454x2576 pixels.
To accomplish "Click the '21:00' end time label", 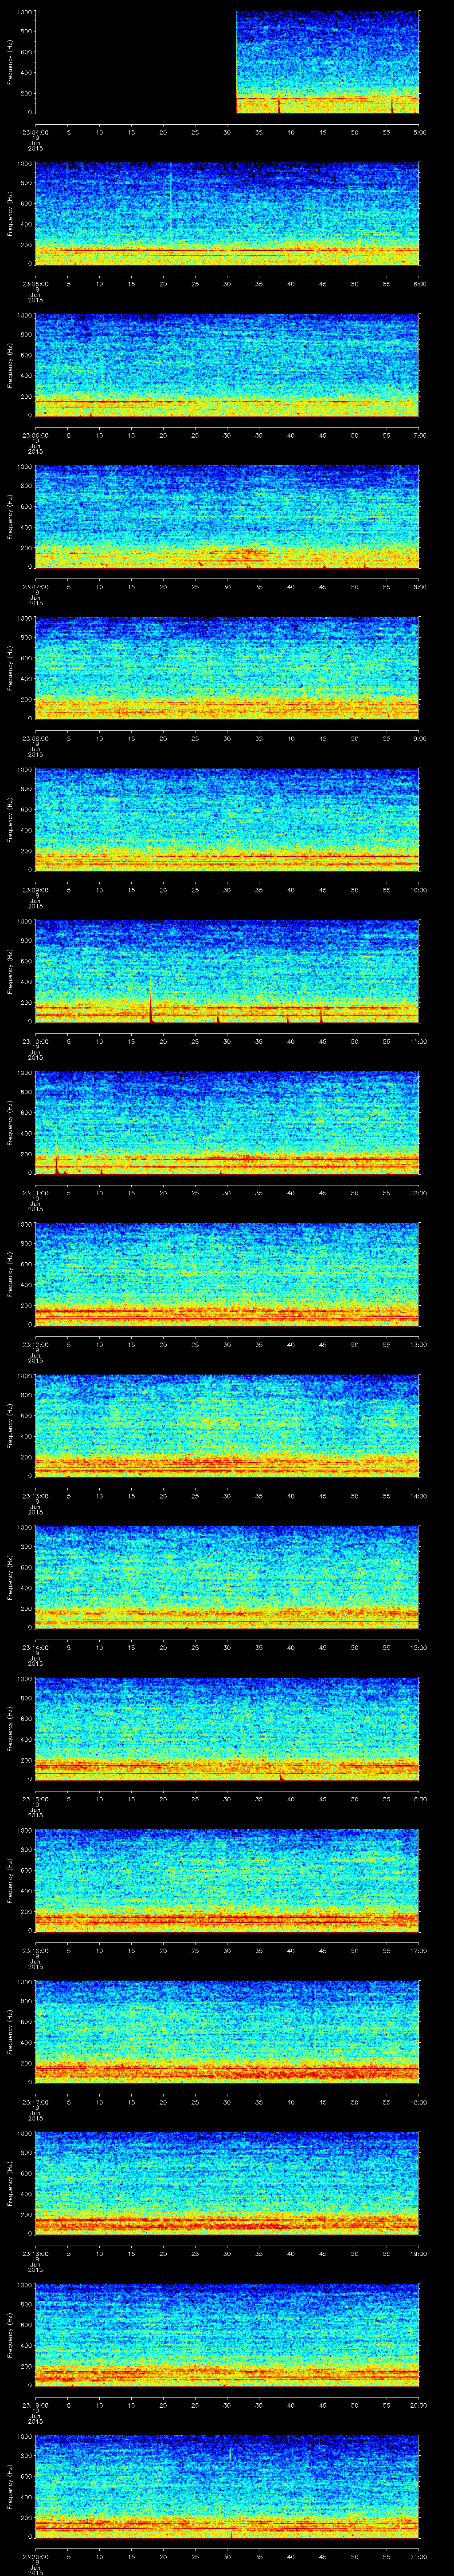I will coord(419,2556).
